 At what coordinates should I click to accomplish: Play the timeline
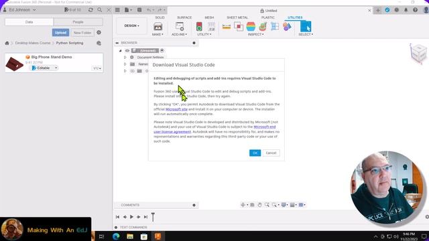point(131,217)
